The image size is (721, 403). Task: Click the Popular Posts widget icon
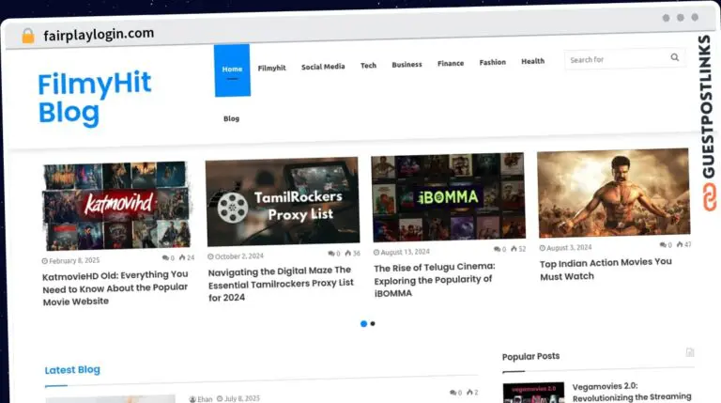point(690,353)
